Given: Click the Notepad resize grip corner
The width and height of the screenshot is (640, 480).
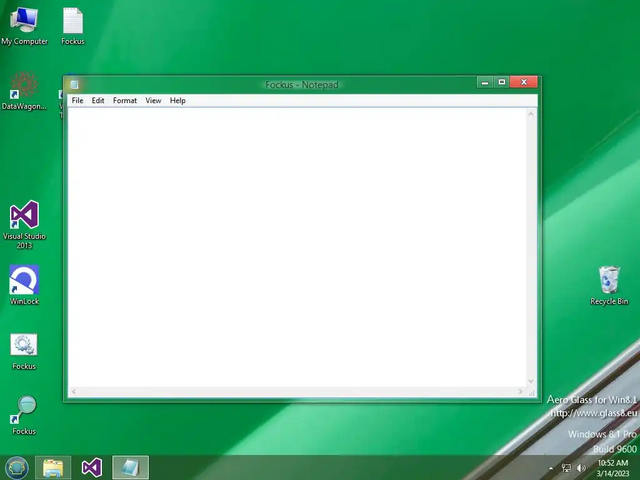Looking at the screenshot, I should pyautogui.click(x=531, y=392).
